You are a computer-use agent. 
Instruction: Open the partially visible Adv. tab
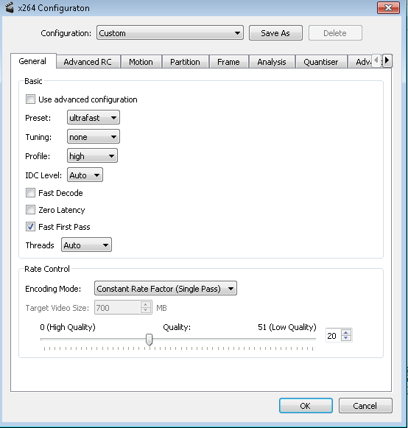360,62
